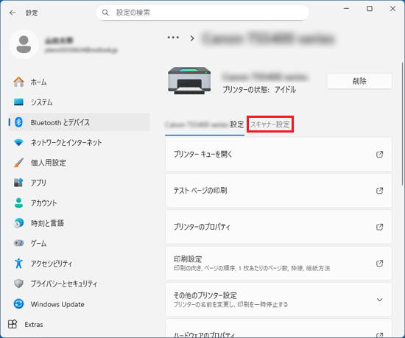Click その他のプリンター設定 title text

pos(205,295)
